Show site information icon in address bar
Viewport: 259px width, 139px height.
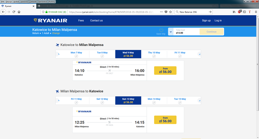point(43,12)
